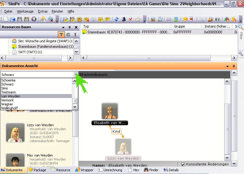Image resolution: width=244 pixels, height=174 pixels.
Task: Click the Elisabeth van Weyden node label
Action: click(x=109, y=123)
